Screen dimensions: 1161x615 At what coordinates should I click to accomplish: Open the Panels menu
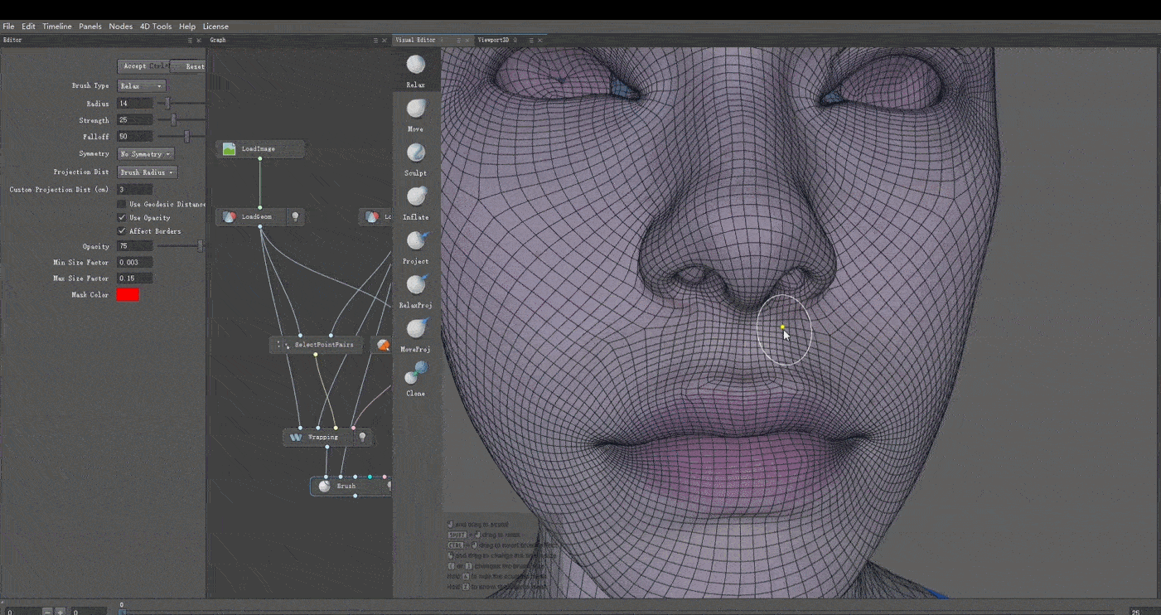pos(90,27)
